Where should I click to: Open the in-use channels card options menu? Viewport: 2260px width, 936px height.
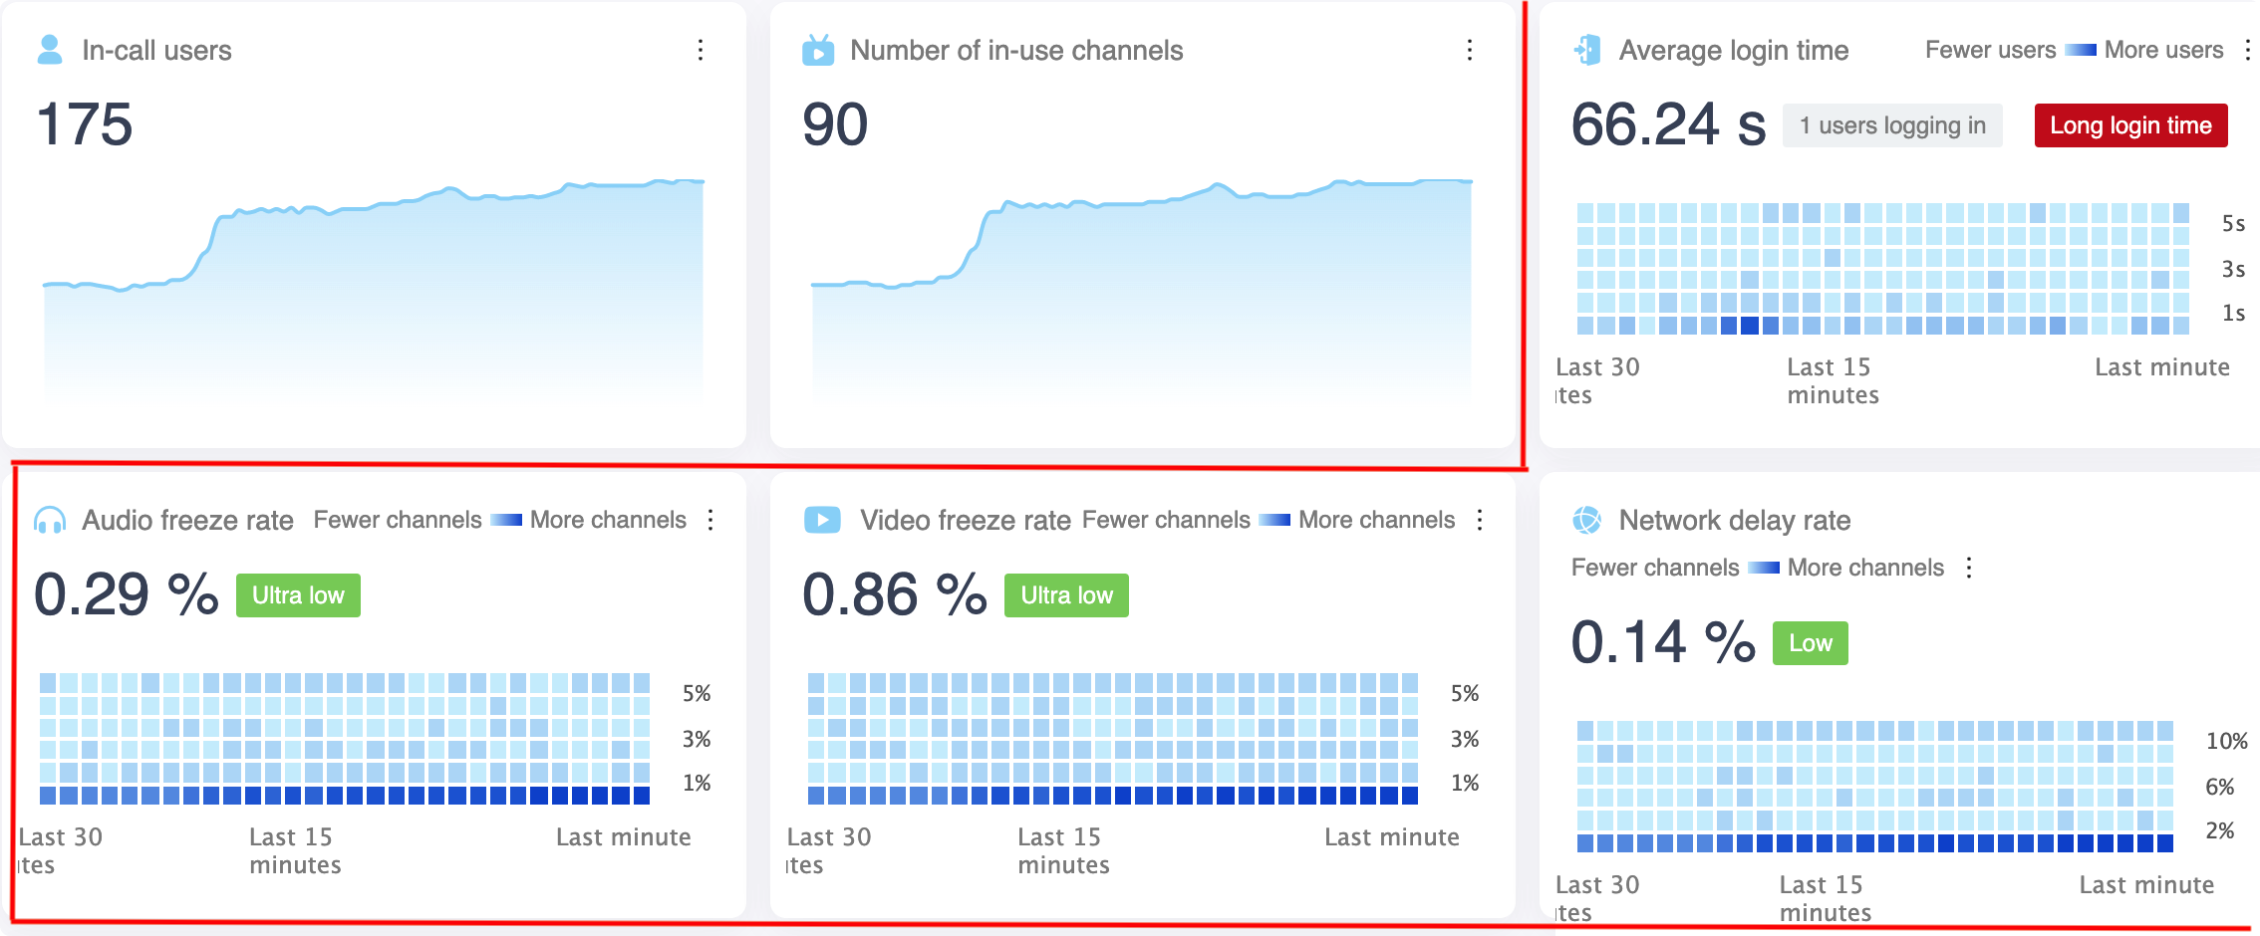pos(1470,50)
